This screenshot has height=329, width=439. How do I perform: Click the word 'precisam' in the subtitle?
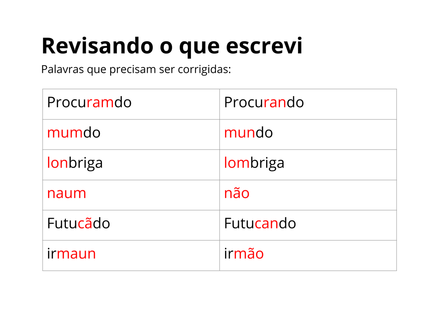point(133,69)
